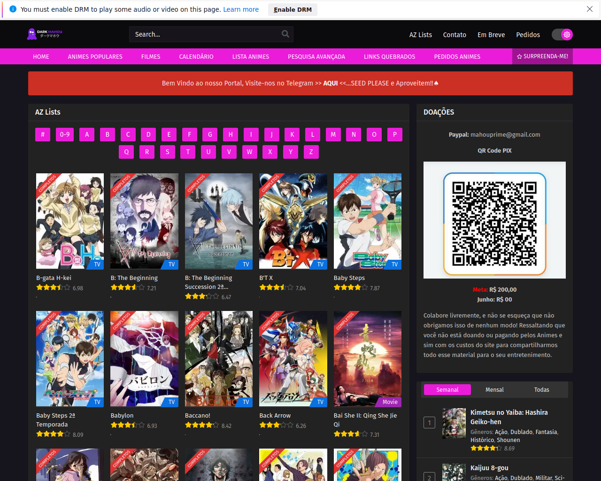601x481 pixels.
Task: Click the Dark Mahou ghost logo
Action: coord(45,34)
